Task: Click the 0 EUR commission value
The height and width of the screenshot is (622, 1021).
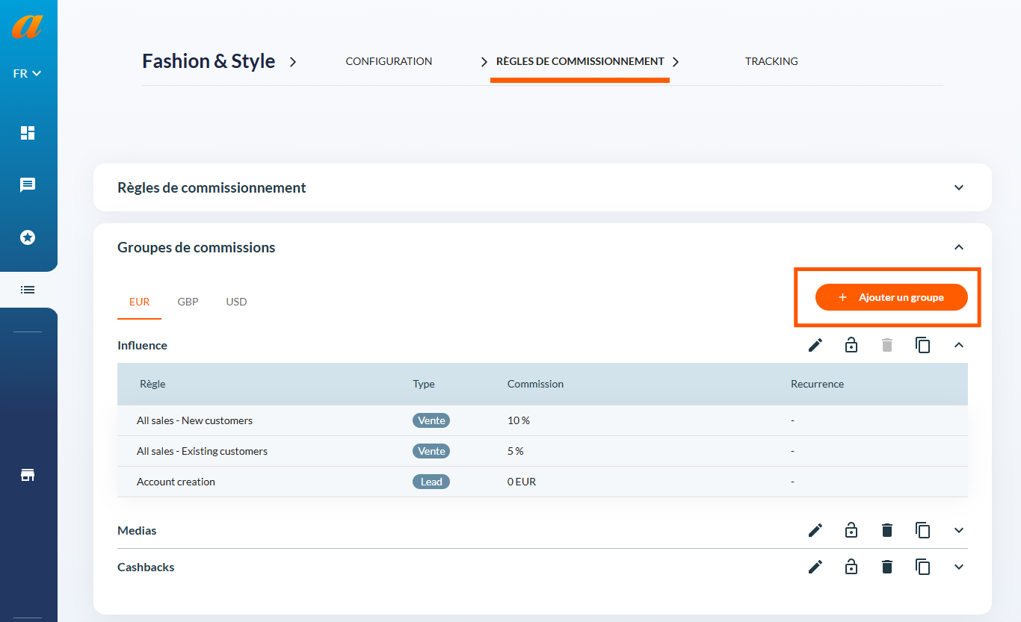Action: click(x=522, y=482)
